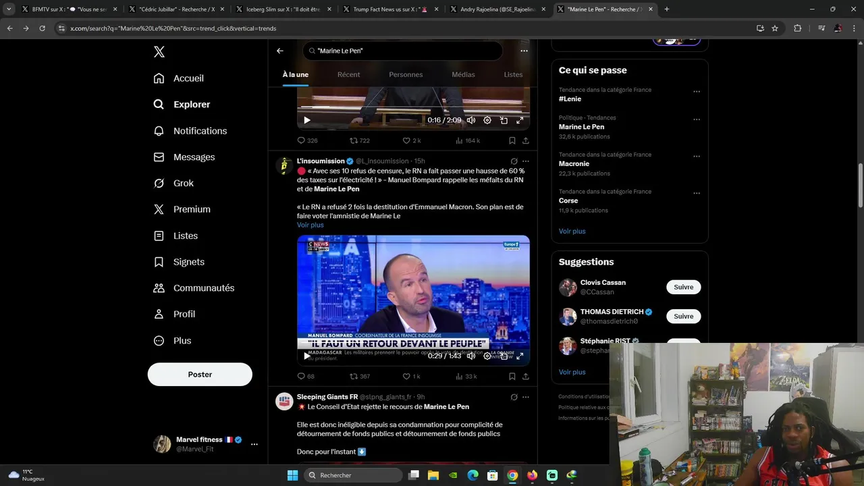Open Profil in sidebar
Image resolution: width=864 pixels, height=486 pixels.
click(174, 315)
